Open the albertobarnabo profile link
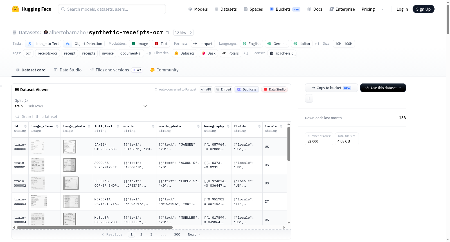This screenshot has height=242, width=450. [x=67, y=32]
